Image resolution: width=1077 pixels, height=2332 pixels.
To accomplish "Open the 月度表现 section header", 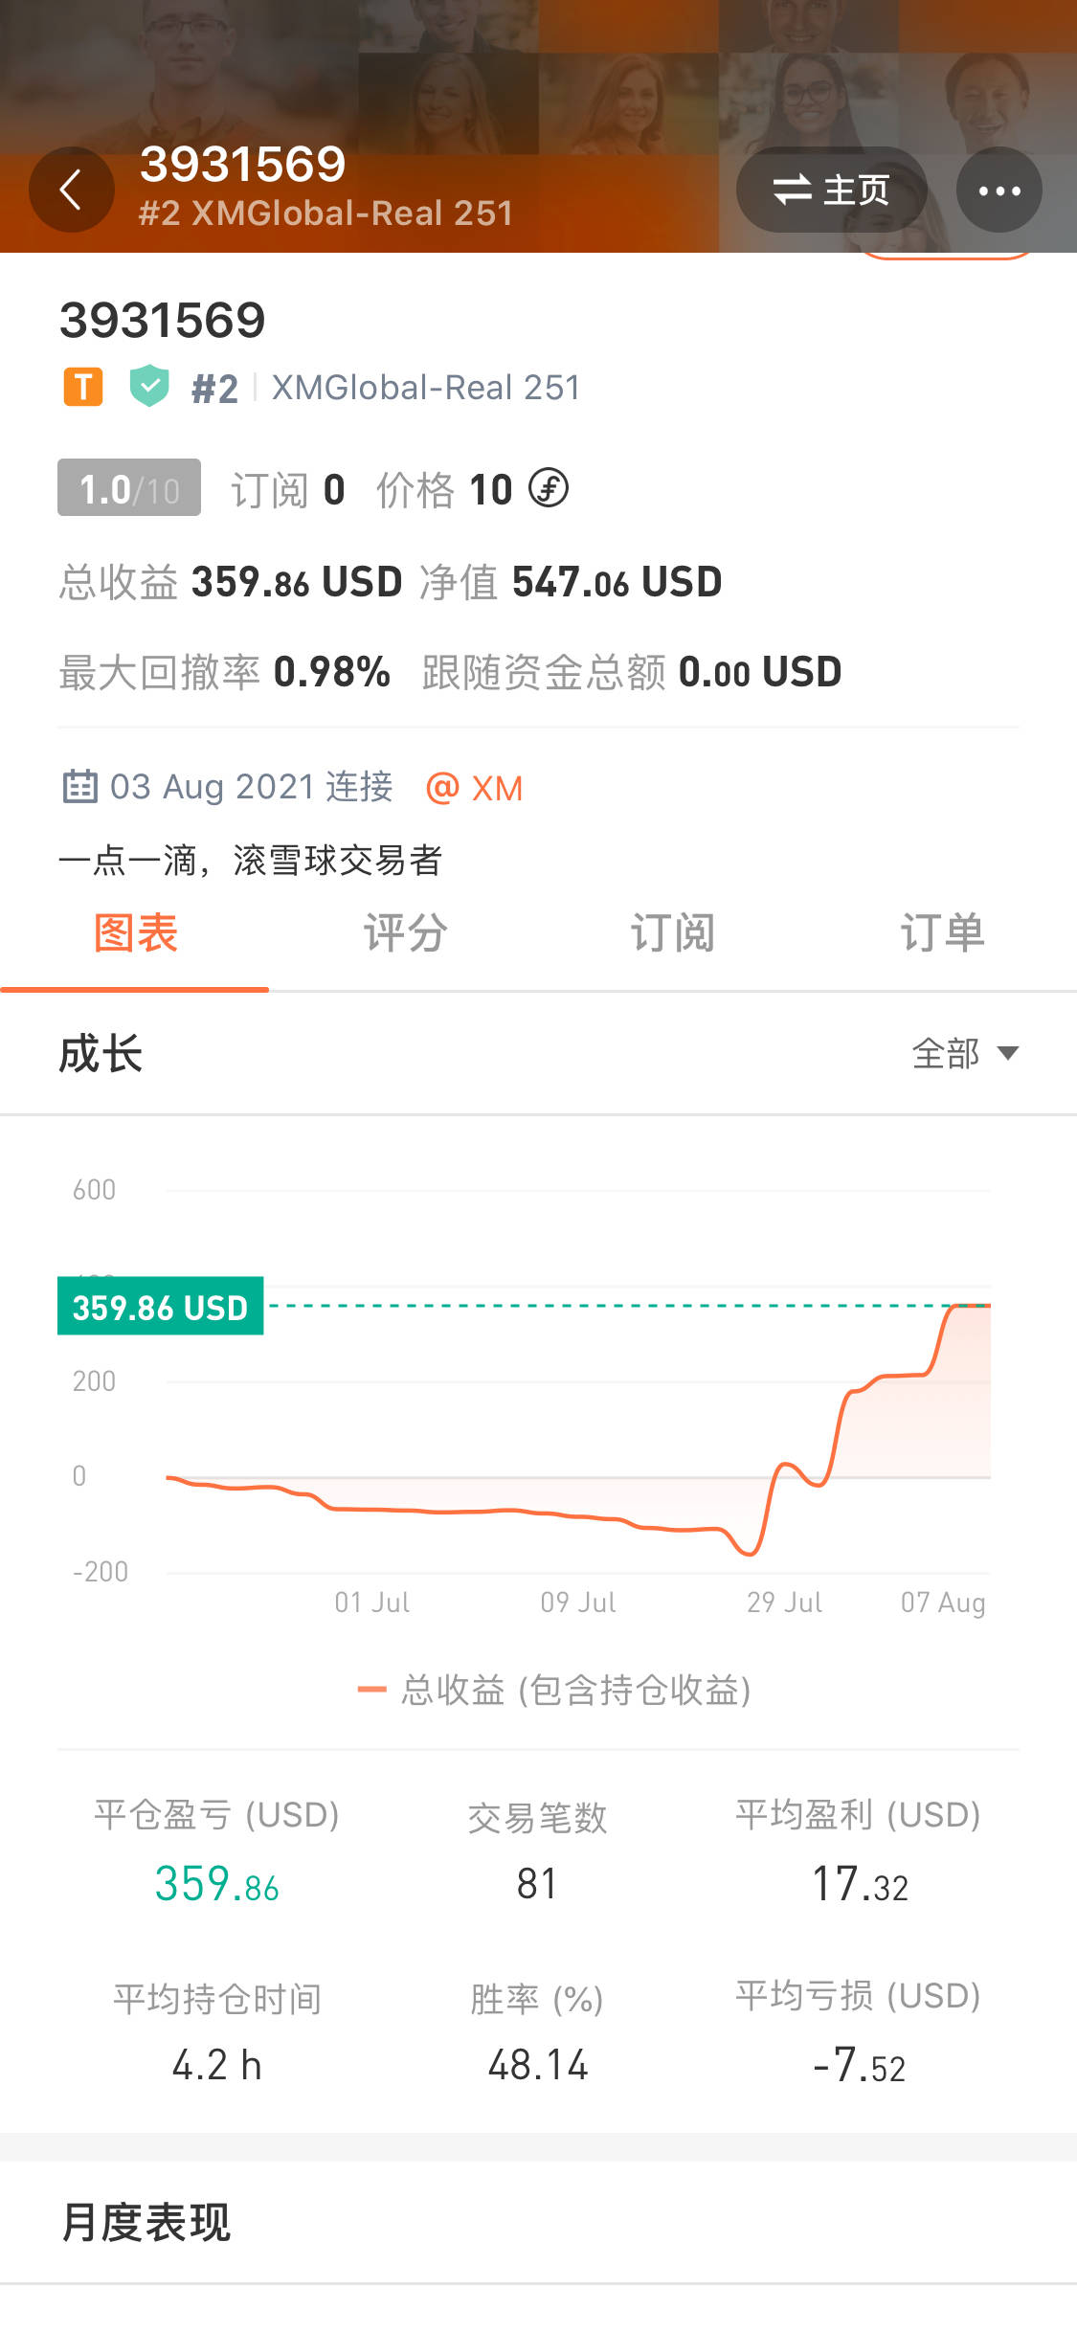I will pyautogui.click(x=146, y=2222).
